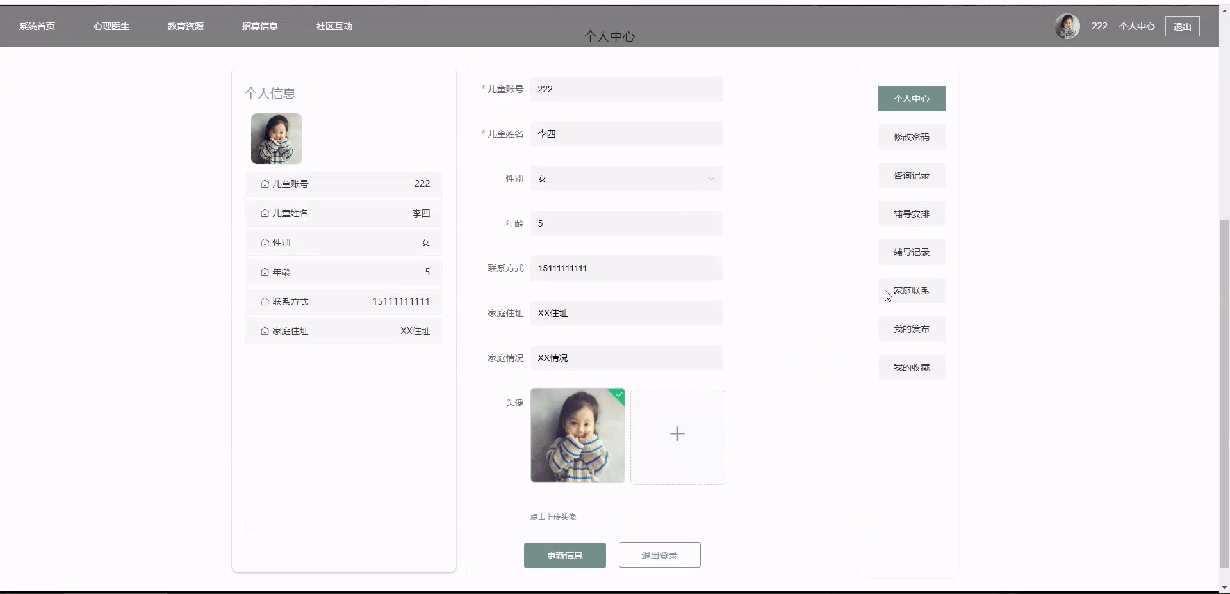1230x594 pixels.
Task: Focus the 儿童账号 input field
Action: tap(627, 89)
